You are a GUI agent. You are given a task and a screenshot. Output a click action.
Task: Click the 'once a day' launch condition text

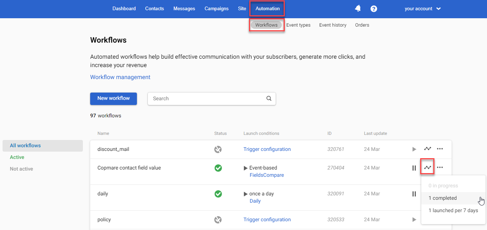[262, 194]
